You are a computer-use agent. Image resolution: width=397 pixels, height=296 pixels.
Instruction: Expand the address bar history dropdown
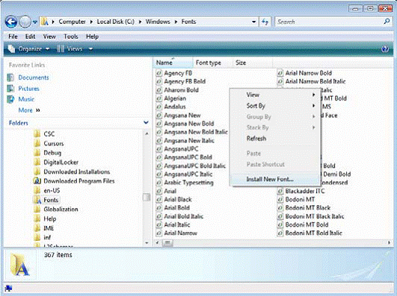point(253,22)
